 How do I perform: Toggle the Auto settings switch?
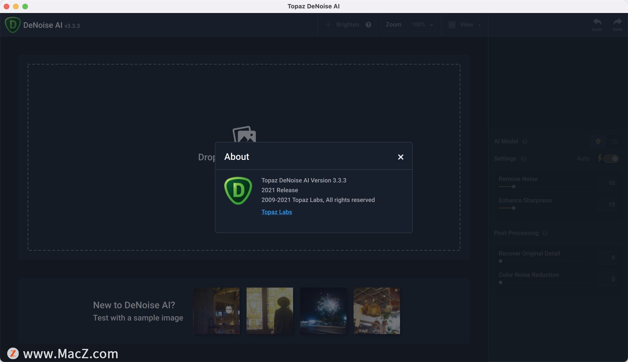coord(611,159)
